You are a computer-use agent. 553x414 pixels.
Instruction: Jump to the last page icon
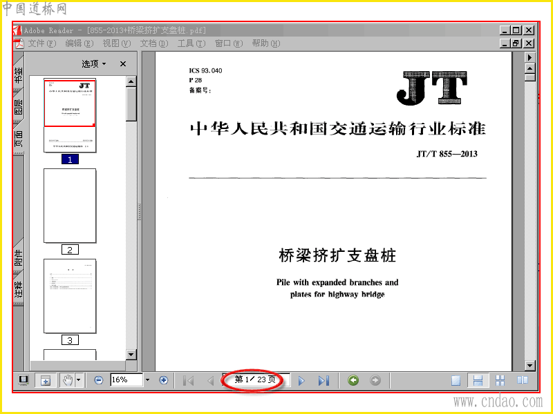click(x=324, y=381)
